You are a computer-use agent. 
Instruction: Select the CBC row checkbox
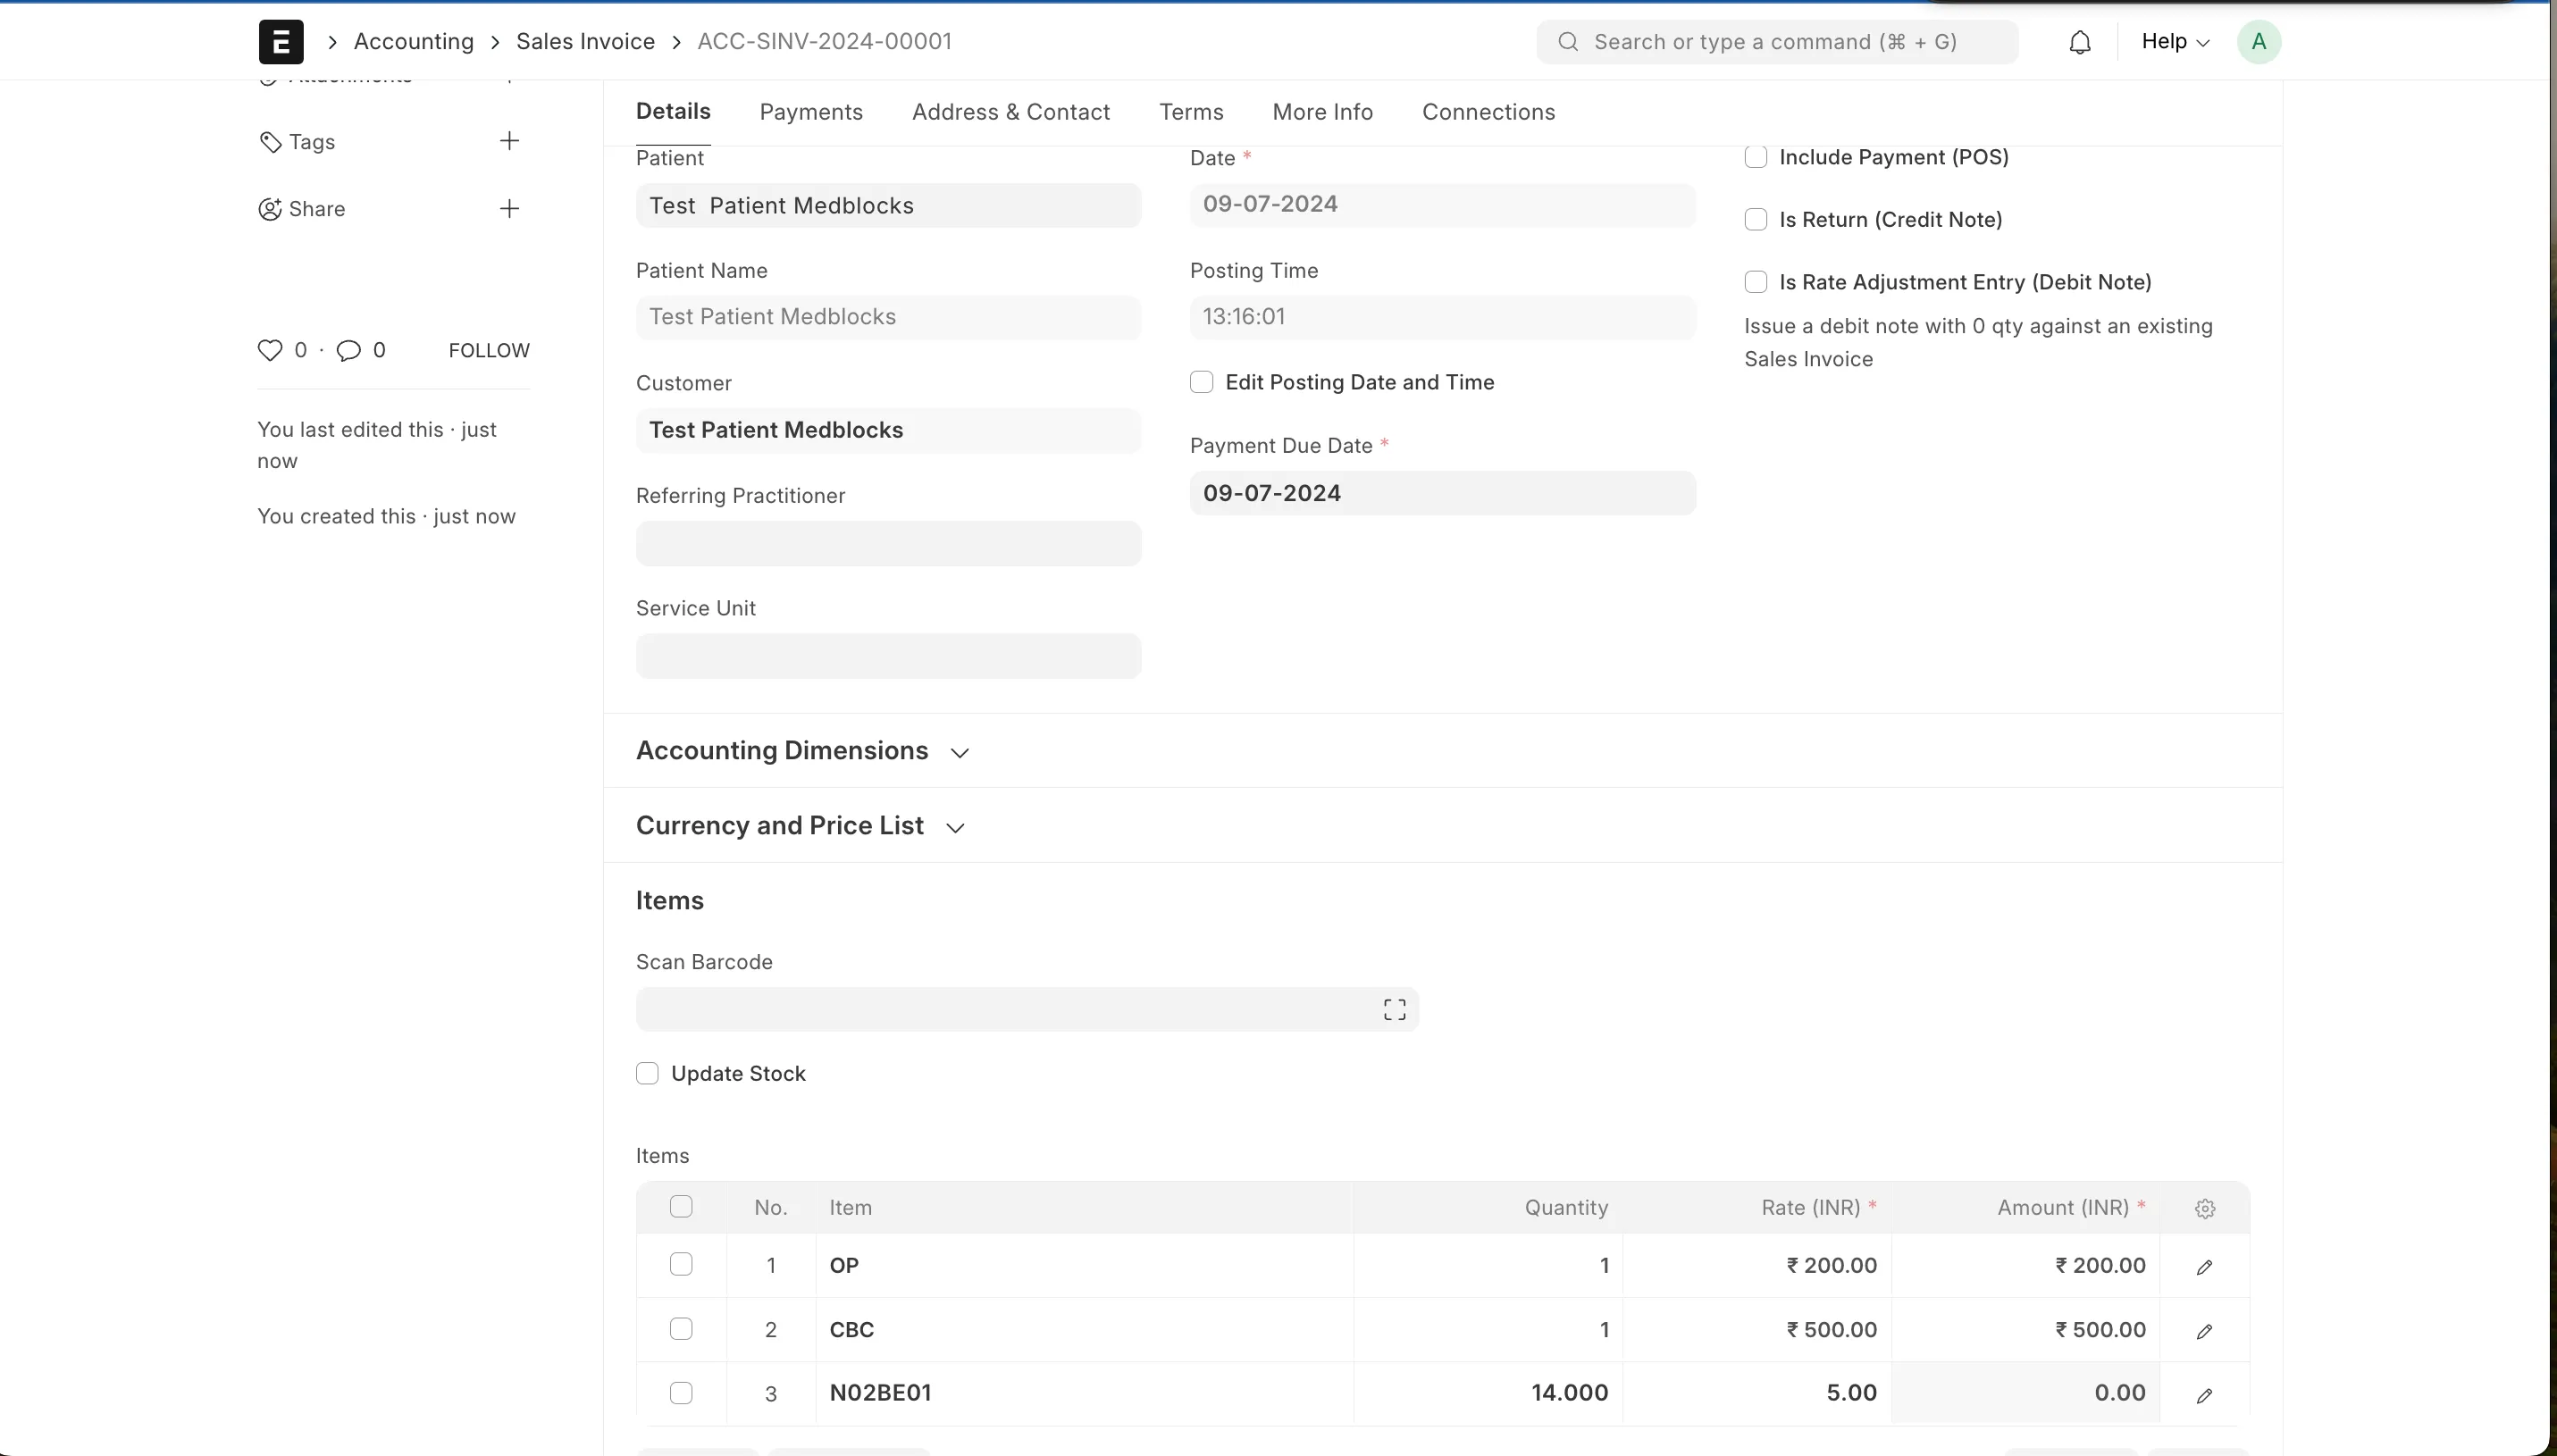(x=681, y=1328)
